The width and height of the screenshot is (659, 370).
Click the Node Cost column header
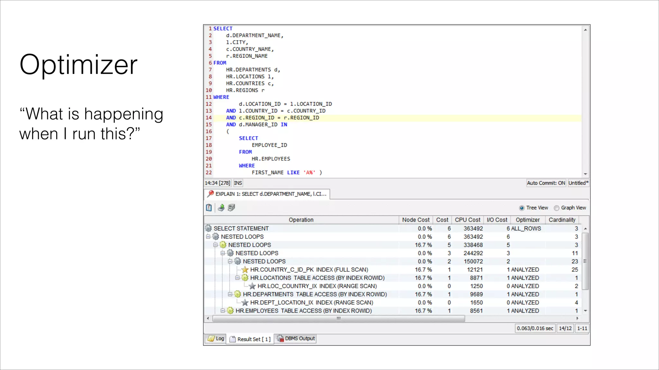tap(416, 220)
